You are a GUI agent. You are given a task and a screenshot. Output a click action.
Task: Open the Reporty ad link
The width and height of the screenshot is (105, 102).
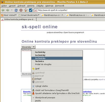27,92
